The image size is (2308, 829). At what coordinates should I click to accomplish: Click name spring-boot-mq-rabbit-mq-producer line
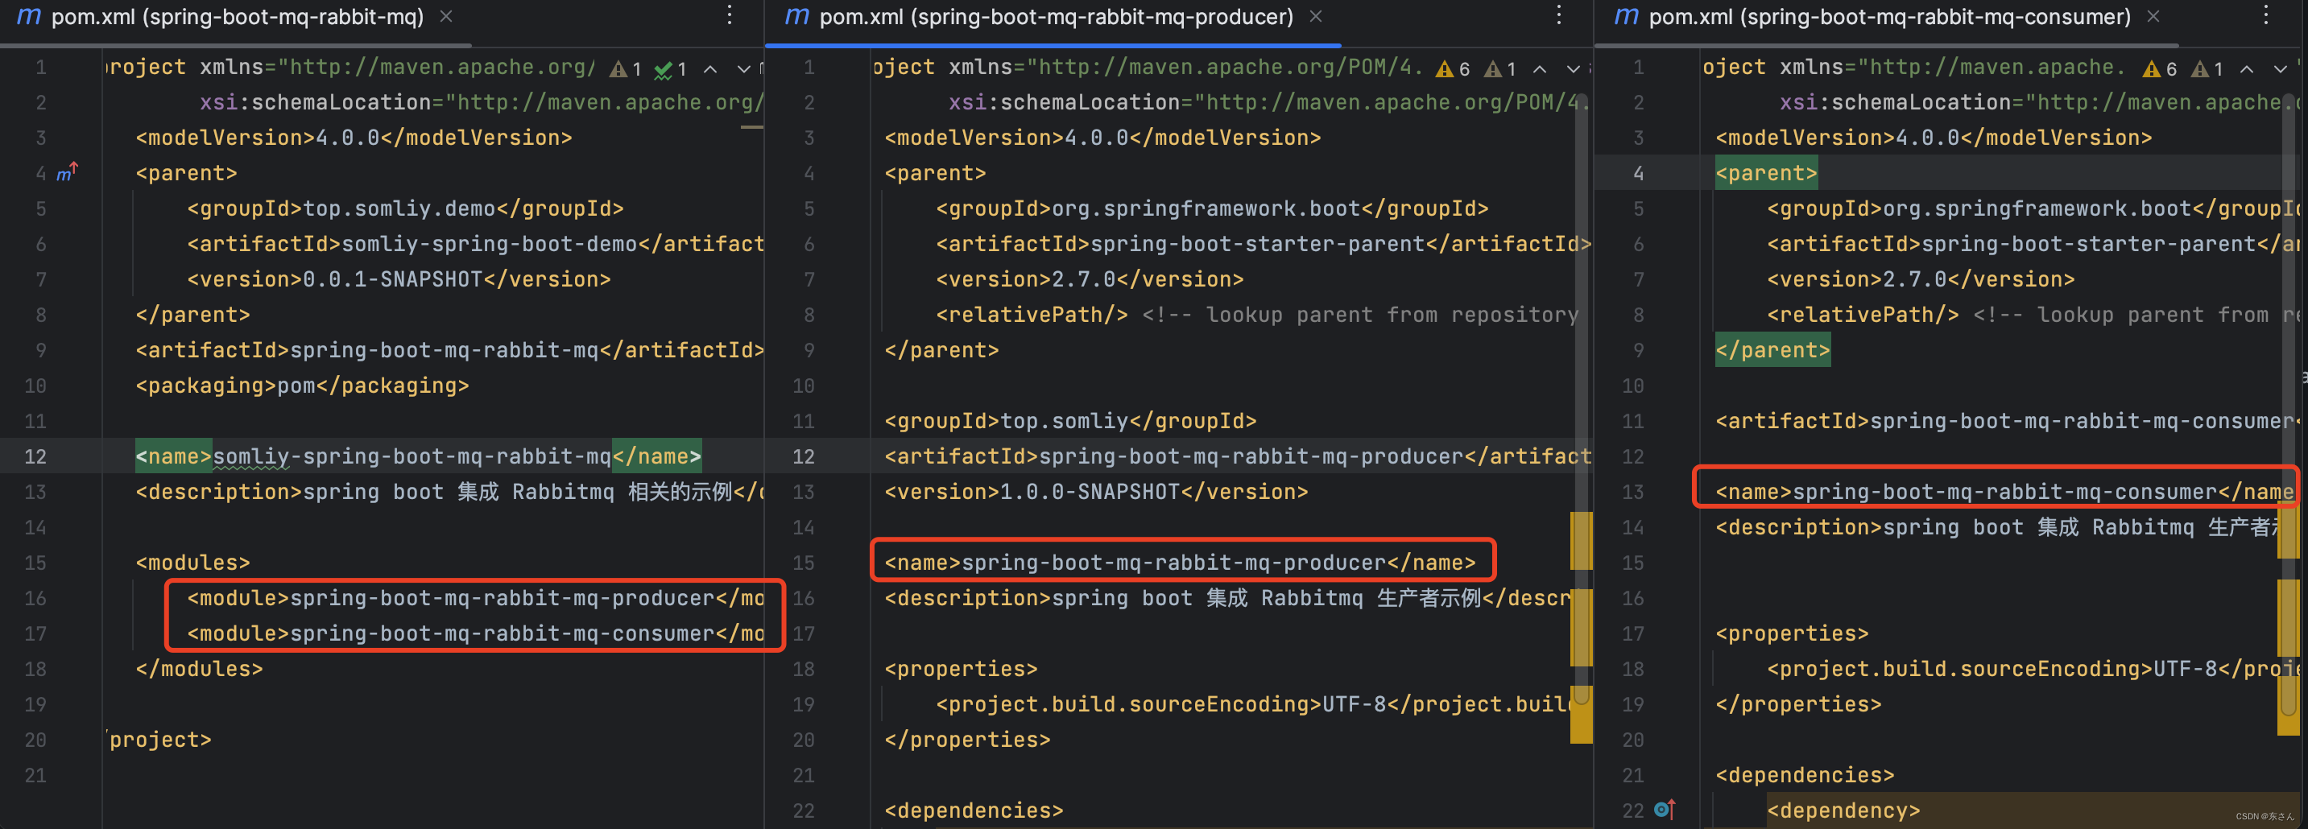point(1179,563)
